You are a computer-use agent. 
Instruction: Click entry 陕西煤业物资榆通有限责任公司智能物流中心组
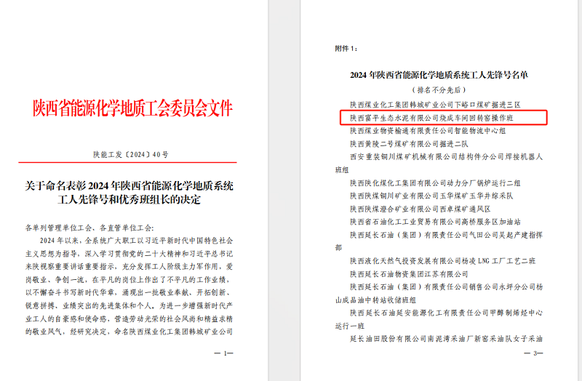pyautogui.click(x=428, y=131)
